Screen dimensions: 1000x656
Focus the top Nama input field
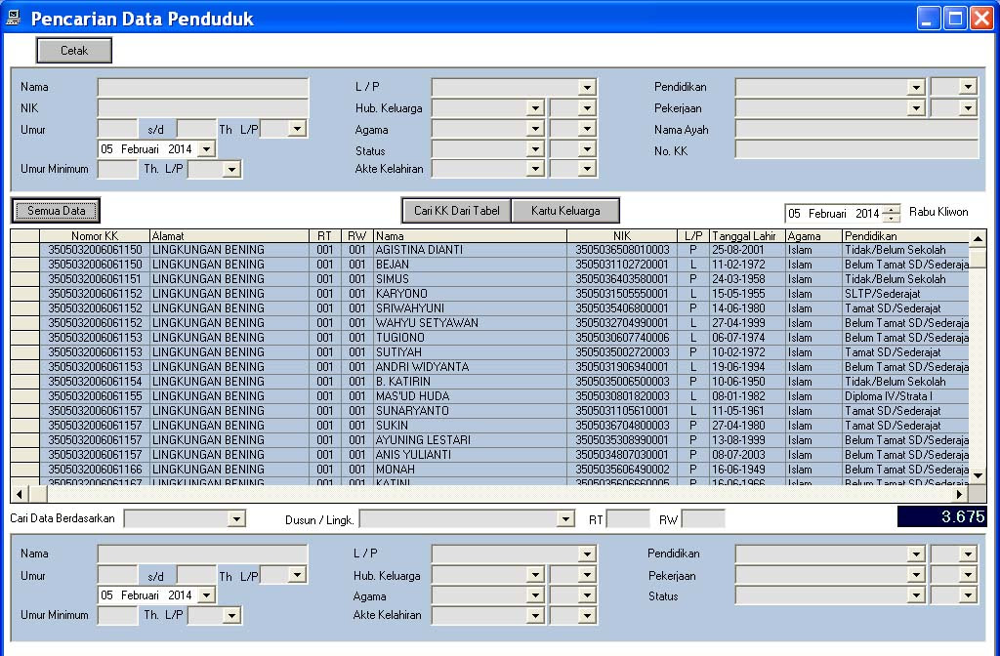coord(203,87)
